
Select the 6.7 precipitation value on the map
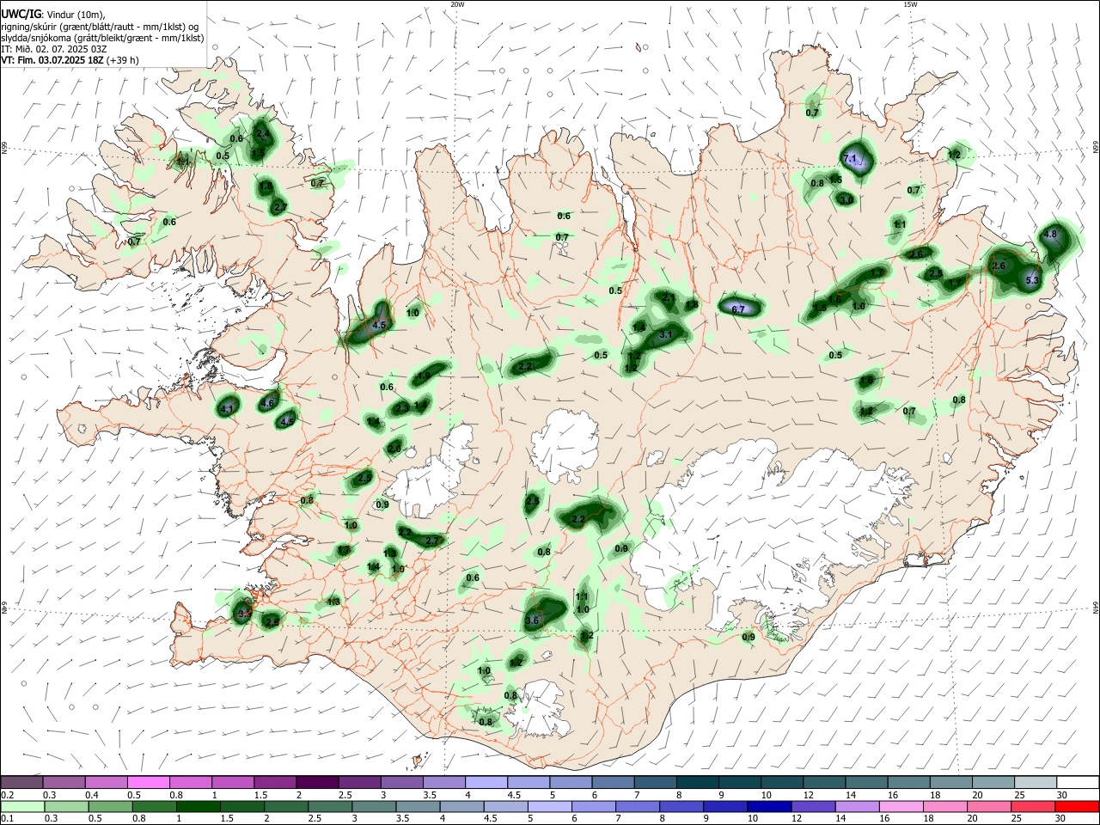(737, 309)
